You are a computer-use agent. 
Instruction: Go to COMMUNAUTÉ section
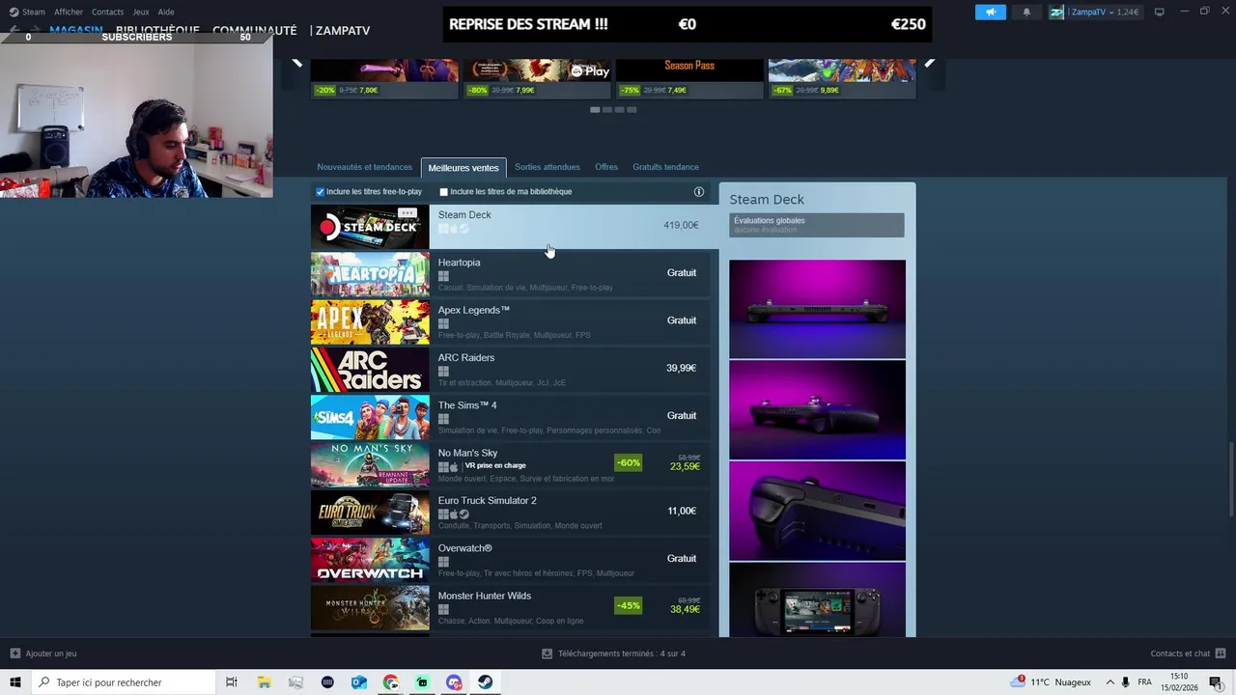coord(254,30)
